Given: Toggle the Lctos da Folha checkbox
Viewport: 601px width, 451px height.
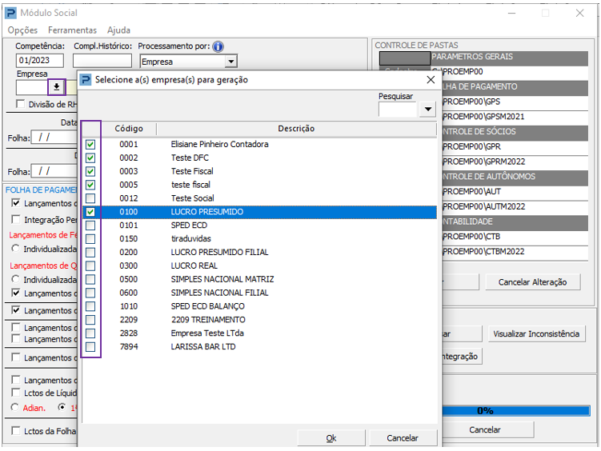Looking at the screenshot, I should [16, 431].
